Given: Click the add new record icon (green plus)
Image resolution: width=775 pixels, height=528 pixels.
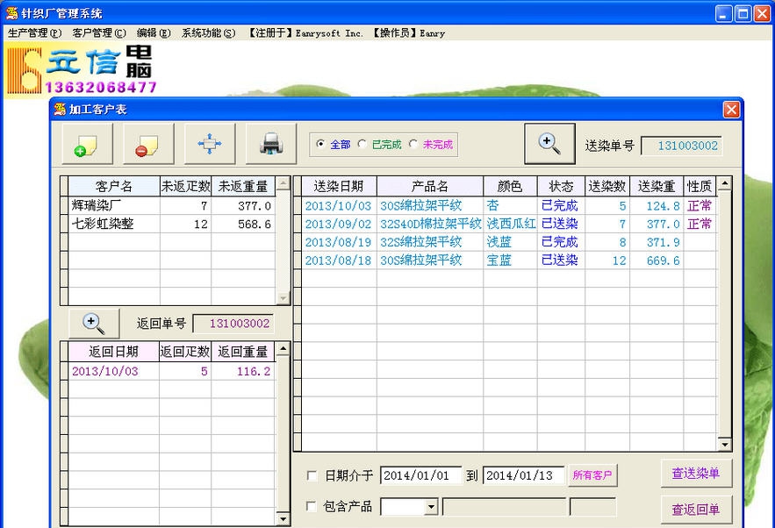Looking at the screenshot, I should [x=87, y=145].
